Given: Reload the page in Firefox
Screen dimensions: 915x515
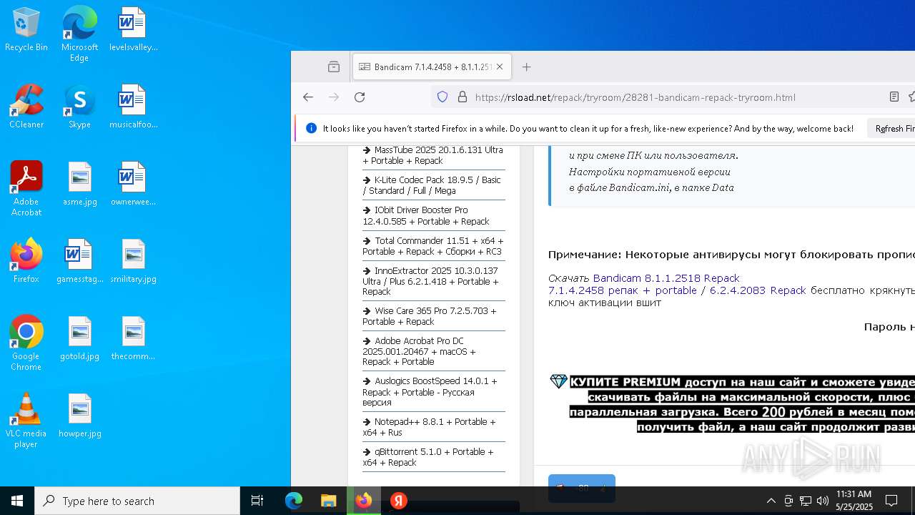Looking at the screenshot, I should point(360,97).
